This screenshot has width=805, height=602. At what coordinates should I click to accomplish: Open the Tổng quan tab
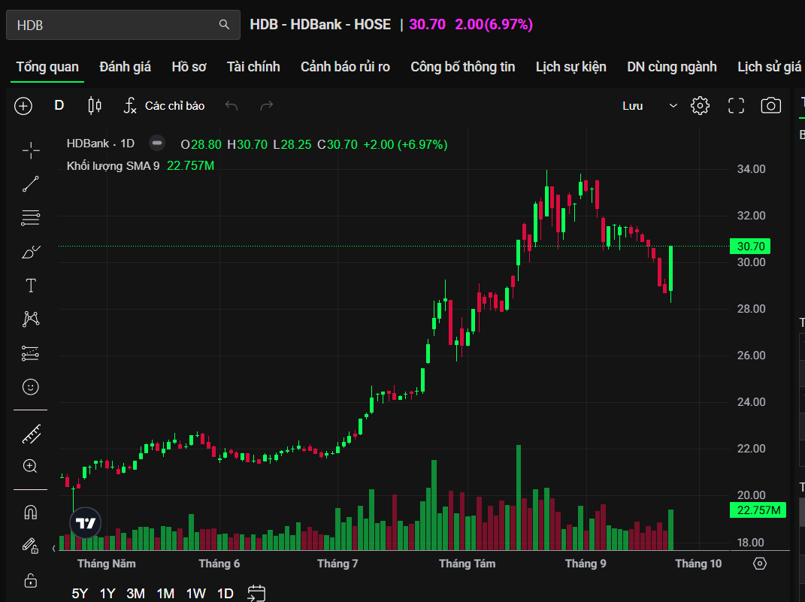47,67
